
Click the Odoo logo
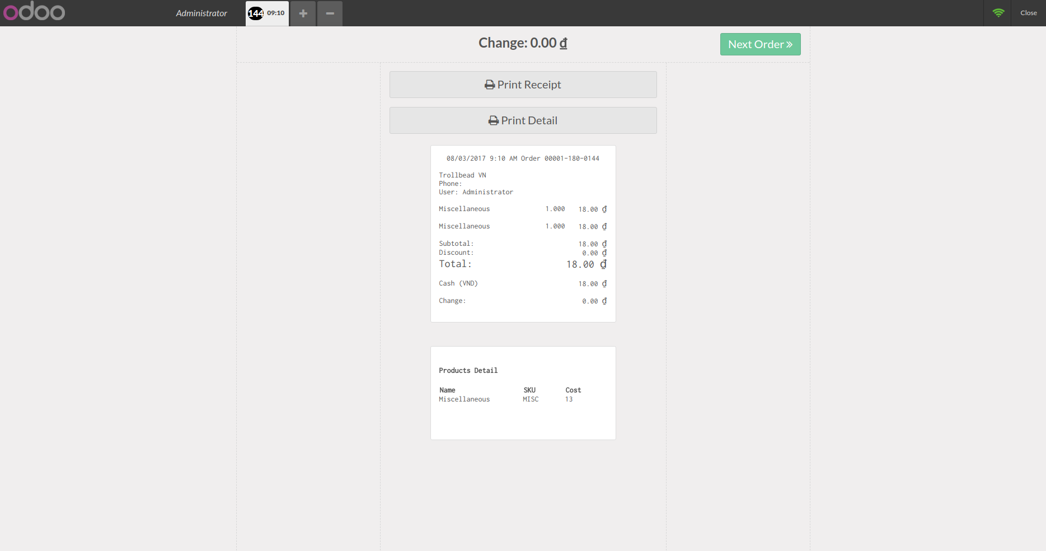pos(34,11)
